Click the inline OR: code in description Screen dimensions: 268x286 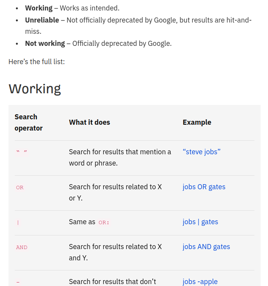tap(104, 223)
